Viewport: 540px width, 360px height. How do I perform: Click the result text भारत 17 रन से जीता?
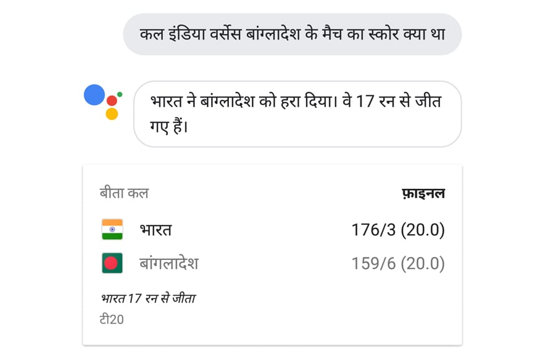point(148,298)
